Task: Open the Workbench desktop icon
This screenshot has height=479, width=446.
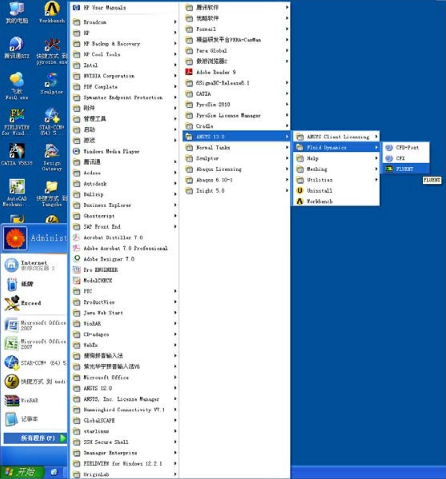Action: (x=52, y=12)
